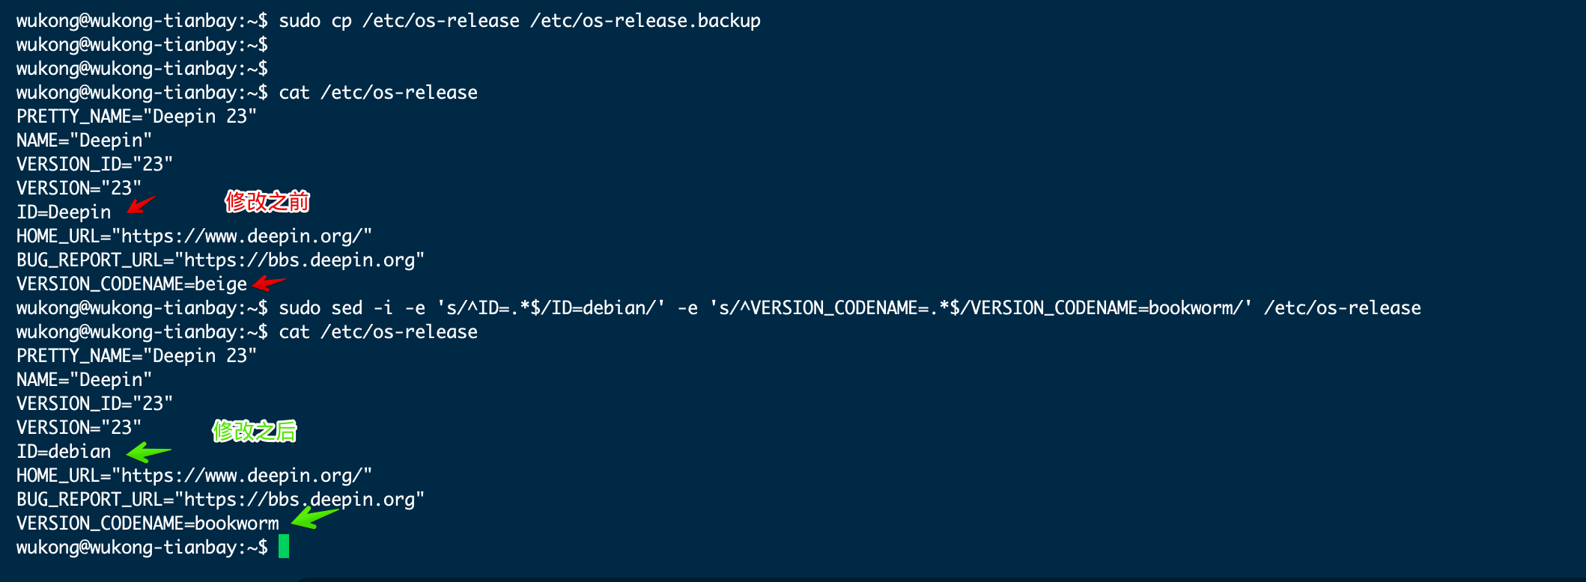Click the sudo cp os-release backup command

coord(520,21)
